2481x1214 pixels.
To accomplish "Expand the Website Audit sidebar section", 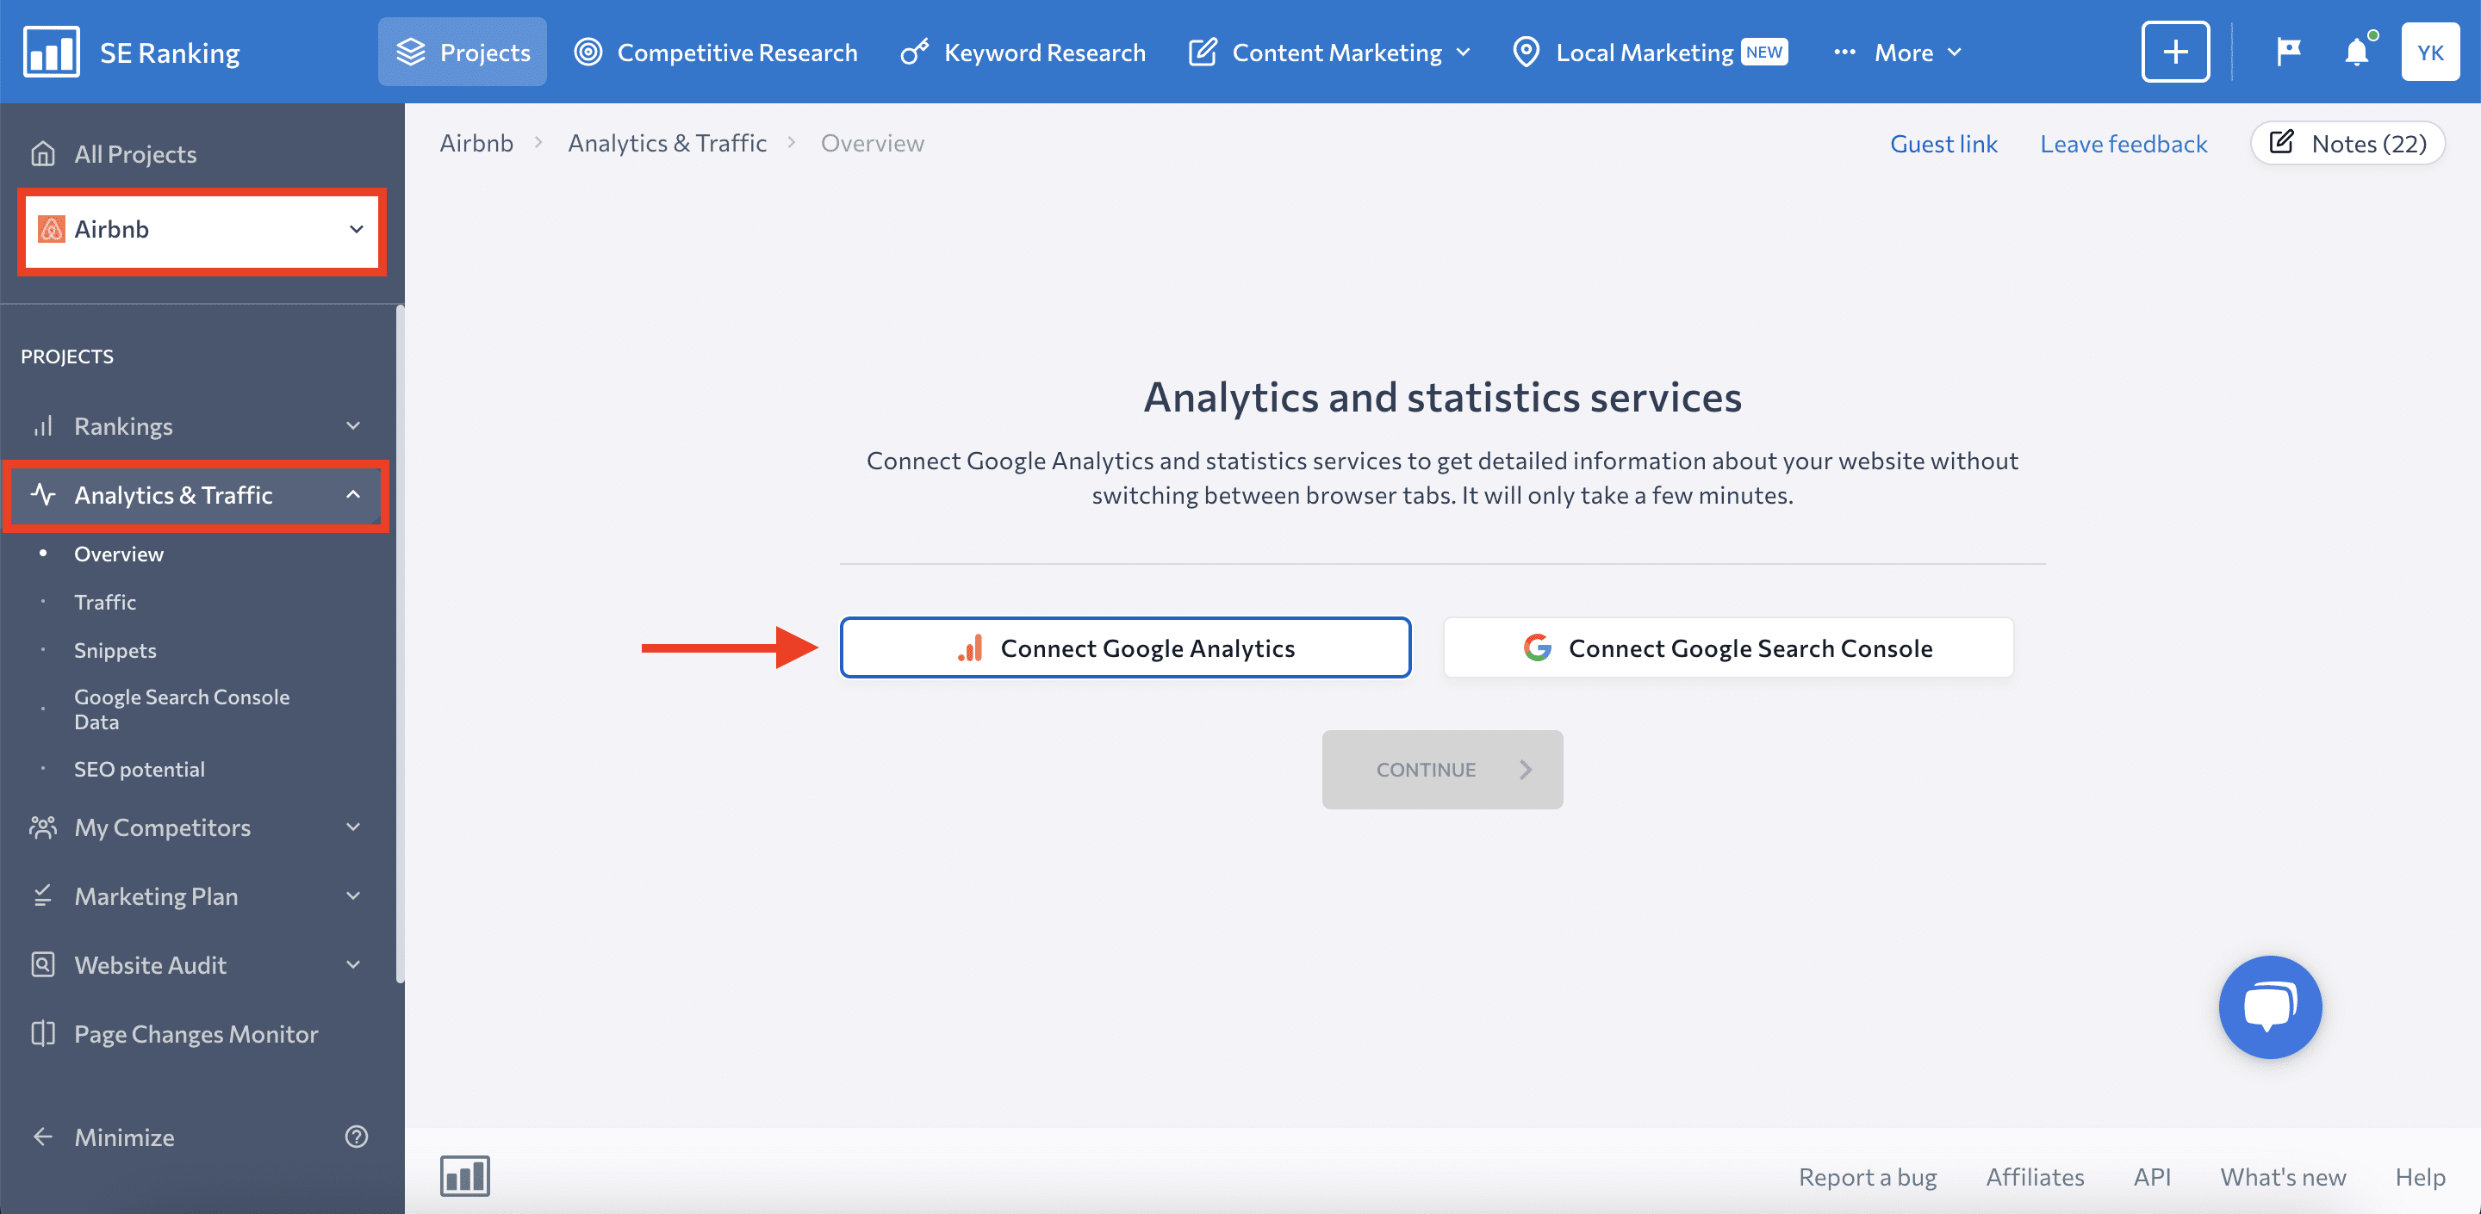I will (x=197, y=964).
